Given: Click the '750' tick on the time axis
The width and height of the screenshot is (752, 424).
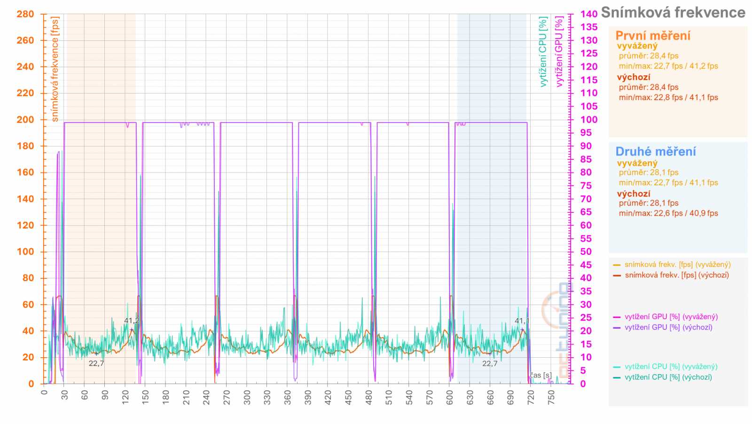Looking at the screenshot, I should pyautogui.click(x=551, y=397).
